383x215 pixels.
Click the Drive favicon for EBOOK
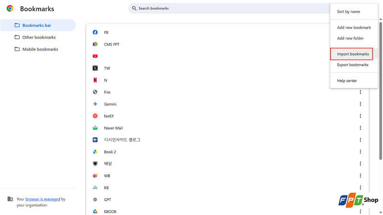pyautogui.click(x=95, y=212)
